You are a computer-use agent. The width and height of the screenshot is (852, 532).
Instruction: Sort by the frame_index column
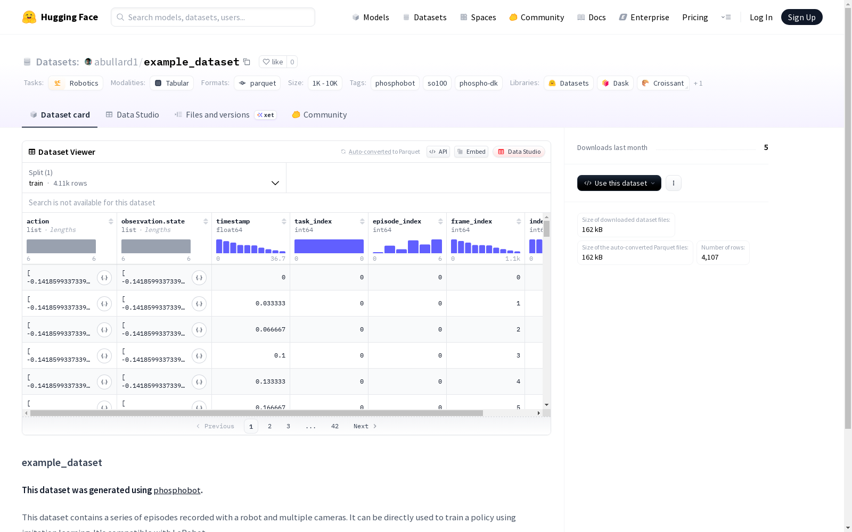tap(519, 221)
